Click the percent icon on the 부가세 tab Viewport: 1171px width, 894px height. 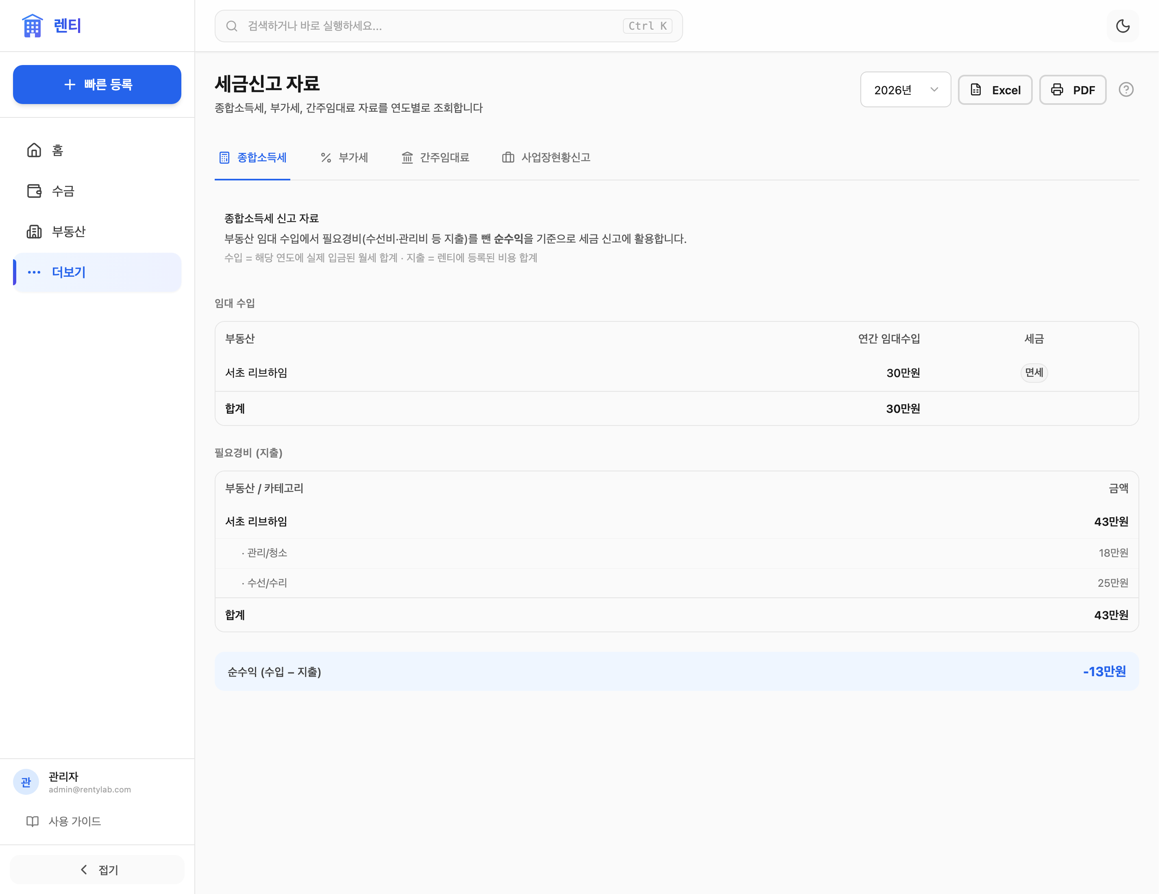[326, 158]
